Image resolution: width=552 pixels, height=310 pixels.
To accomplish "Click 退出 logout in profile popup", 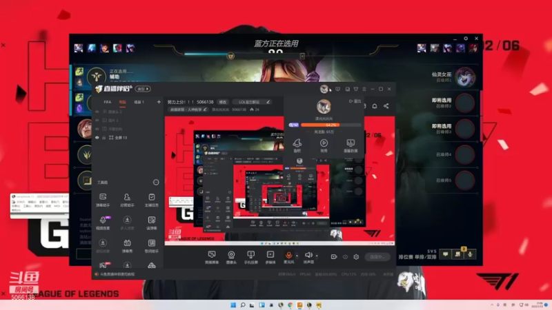I will click(x=355, y=101).
